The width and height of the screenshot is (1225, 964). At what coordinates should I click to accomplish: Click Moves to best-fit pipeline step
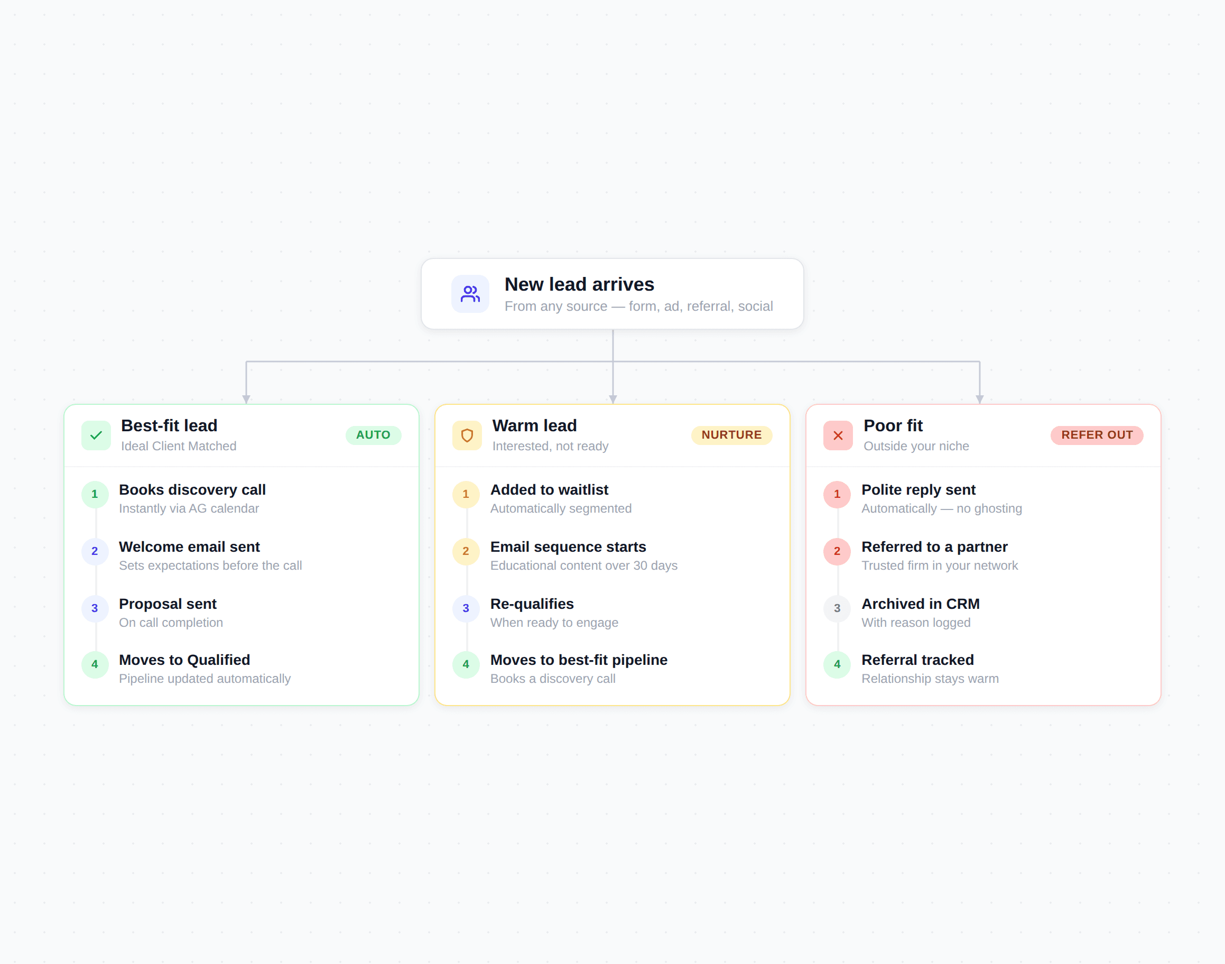pyautogui.click(x=578, y=660)
